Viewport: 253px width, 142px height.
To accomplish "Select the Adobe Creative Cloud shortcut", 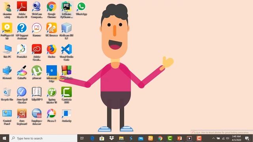I will (x=37, y=49).
